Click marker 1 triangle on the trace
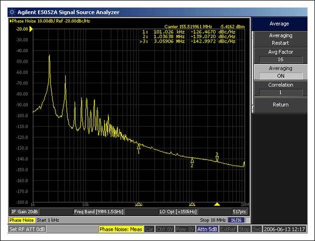This screenshot has width=315, height=241. [138, 146]
